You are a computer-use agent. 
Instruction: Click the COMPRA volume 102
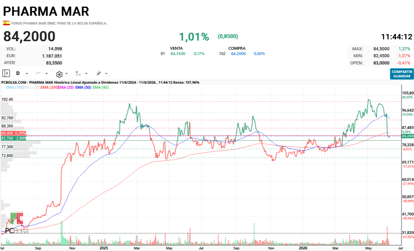tap(222, 54)
